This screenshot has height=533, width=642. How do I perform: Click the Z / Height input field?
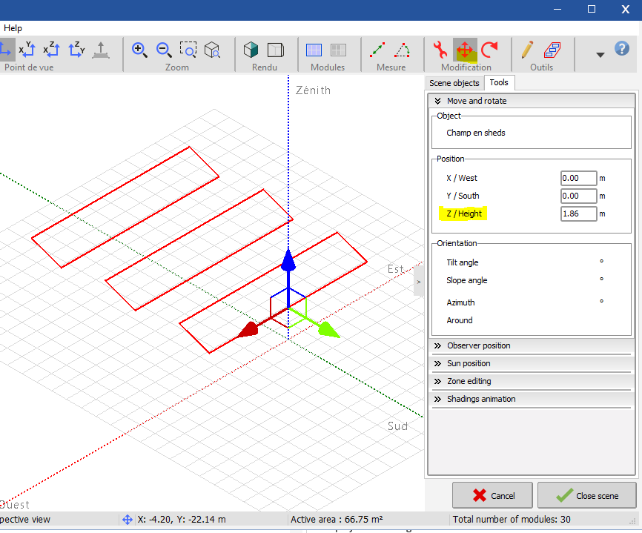coord(578,213)
